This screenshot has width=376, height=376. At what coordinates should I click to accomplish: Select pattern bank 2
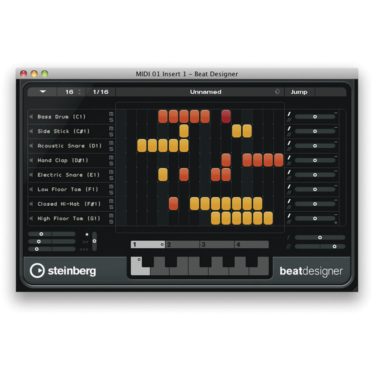182,245
